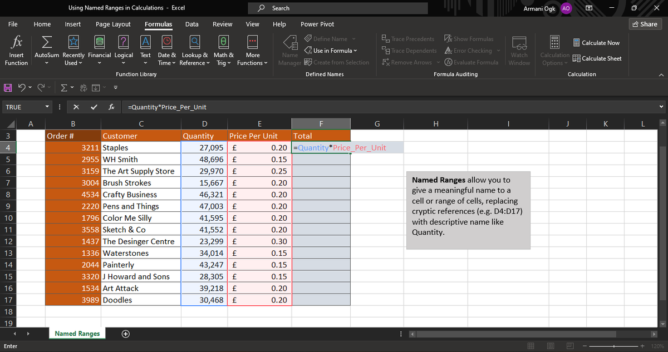Switch to the Home tab
This screenshot has width=668, height=352.
click(42, 24)
